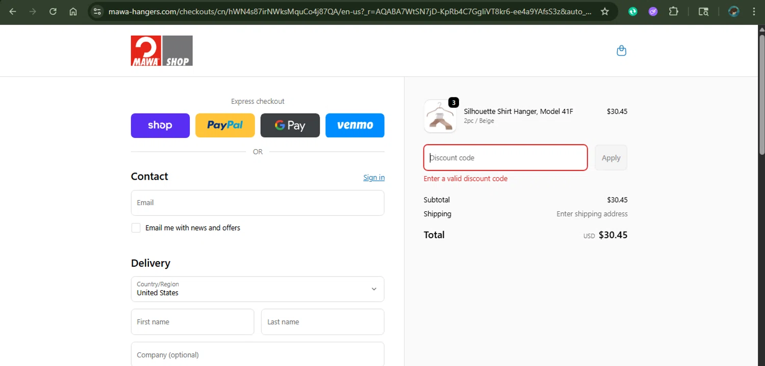Bookmark this page with the star icon

point(605,11)
